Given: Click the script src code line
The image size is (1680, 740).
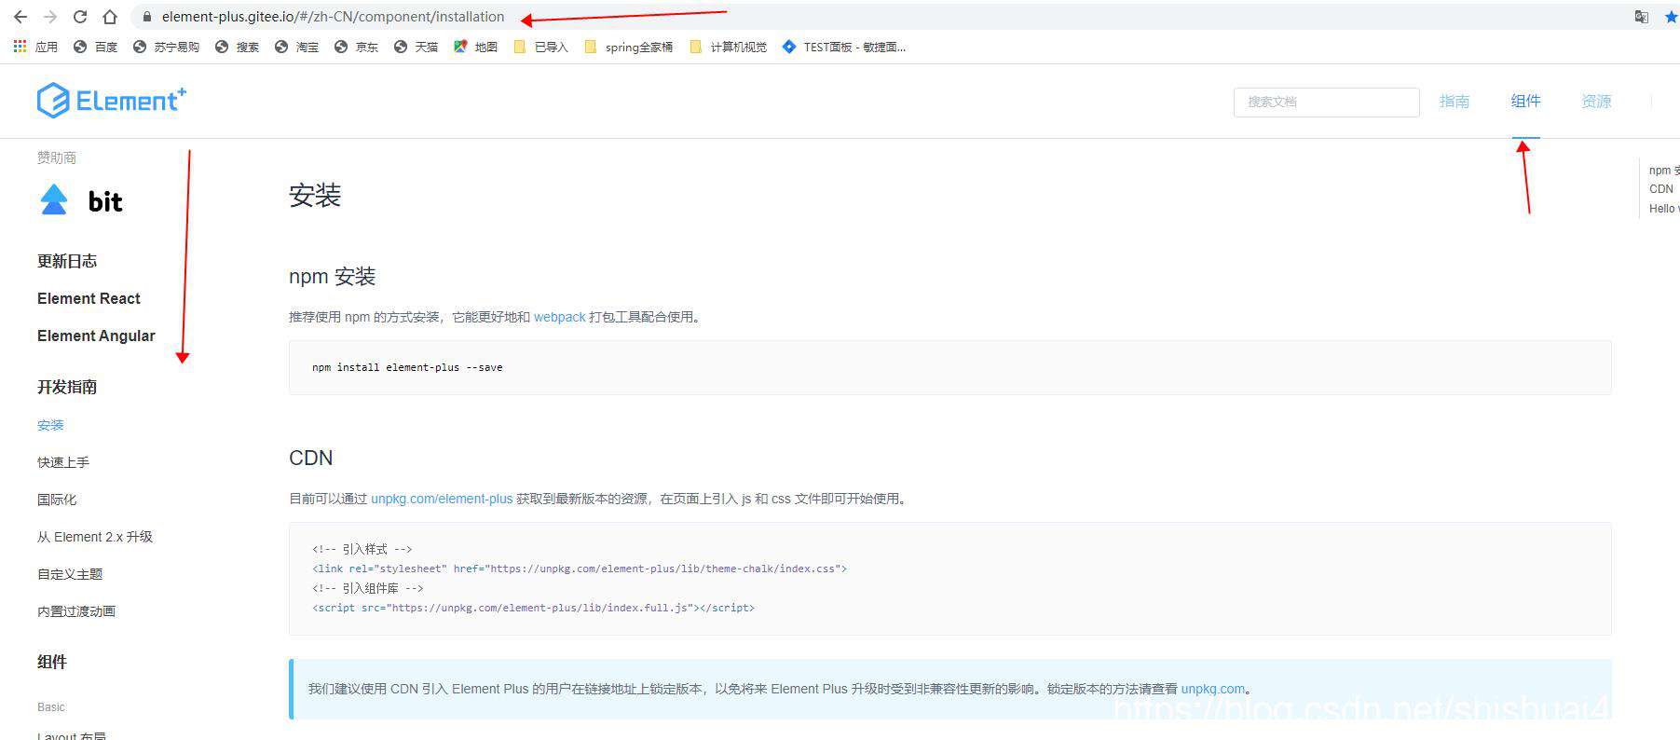Looking at the screenshot, I should tap(533, 608).
